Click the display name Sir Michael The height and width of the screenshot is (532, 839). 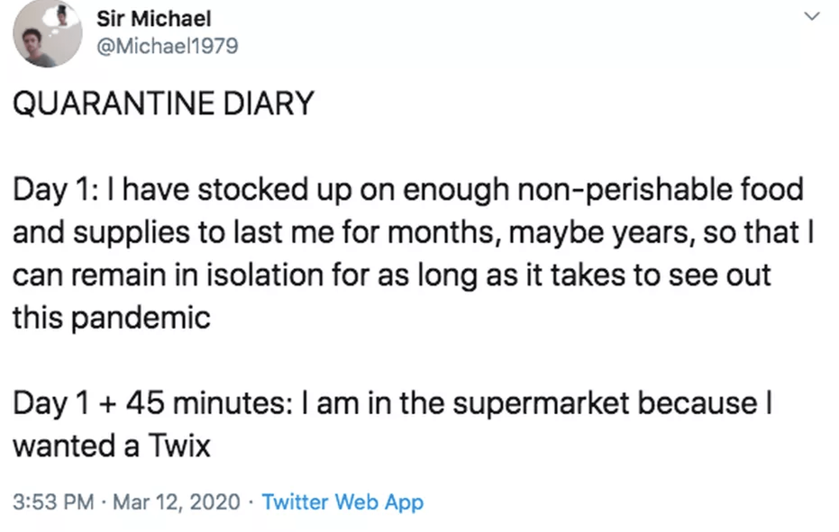(154, 18)
